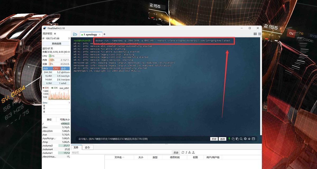Select the sshd: process row

(56, 83)
